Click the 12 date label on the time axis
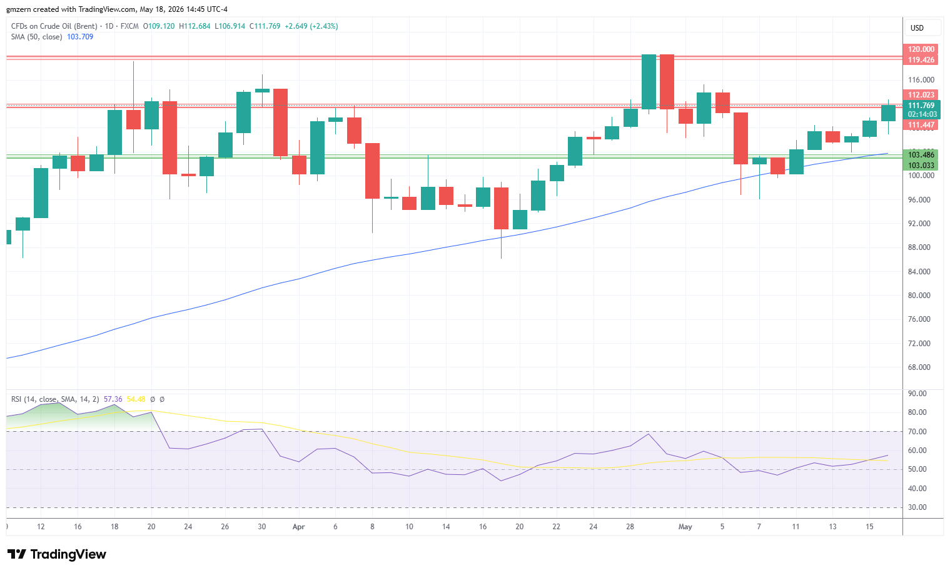This screenshot has width=950, height=573. [41, 527]
